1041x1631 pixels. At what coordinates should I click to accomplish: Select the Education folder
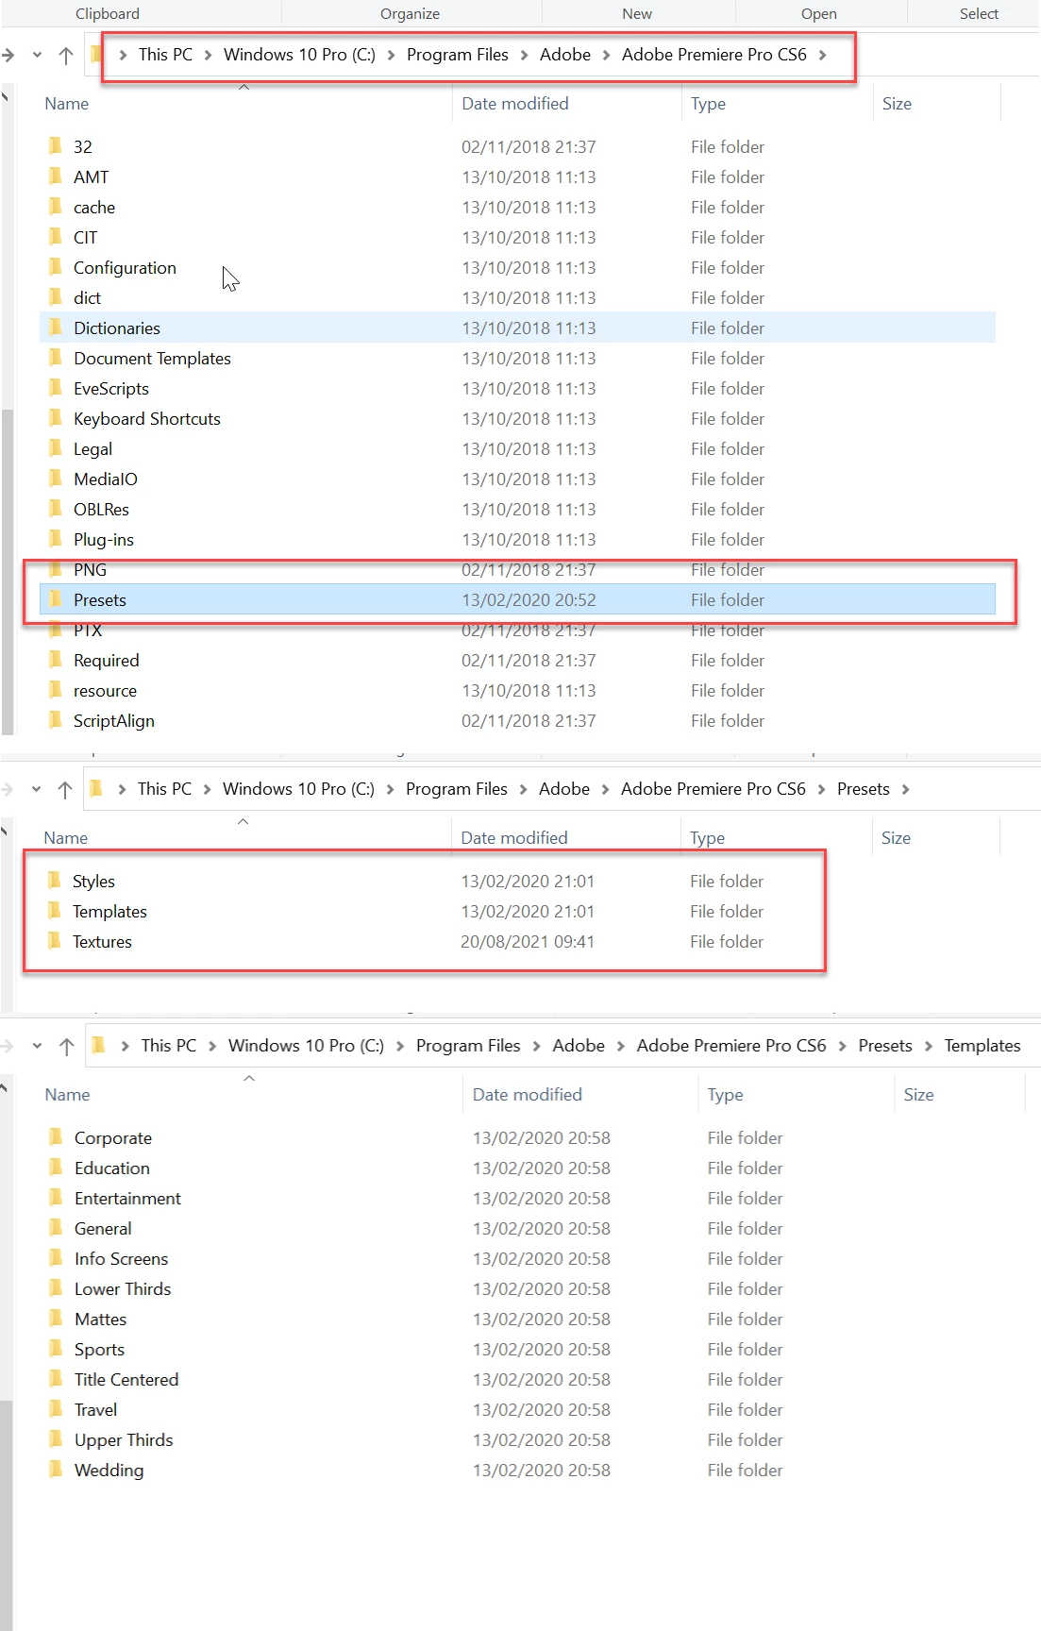pos(112,1169)
